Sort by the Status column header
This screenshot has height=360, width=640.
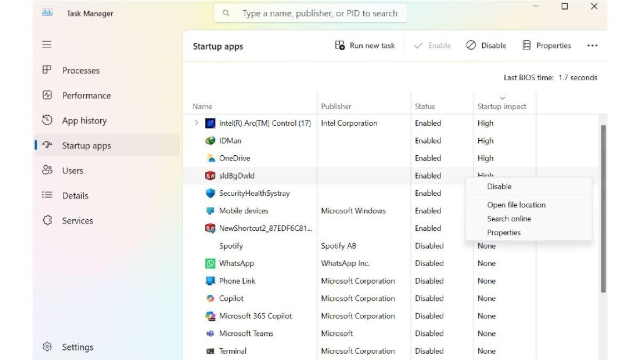pyautogui.click(x=425, y=106)
